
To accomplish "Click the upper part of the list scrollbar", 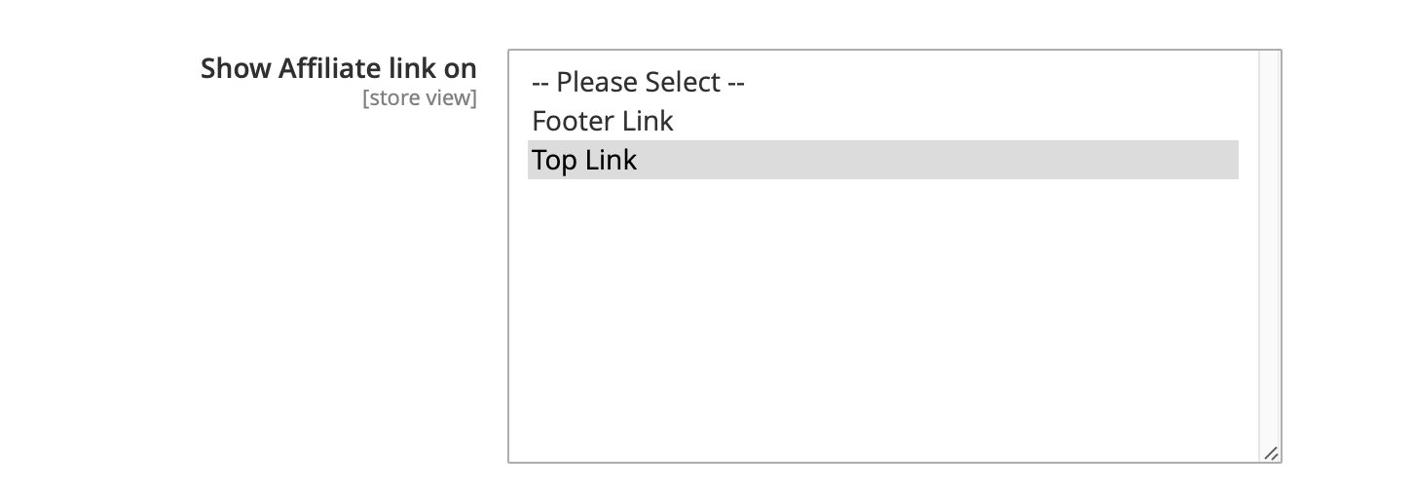I will click(x=1269, y=117).
